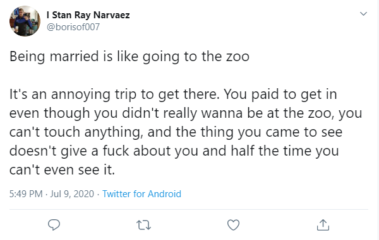Open the profile photo of I Stan Ray Narvaez
The height and width of the screenshot is (240, 379).
point(25,21)
